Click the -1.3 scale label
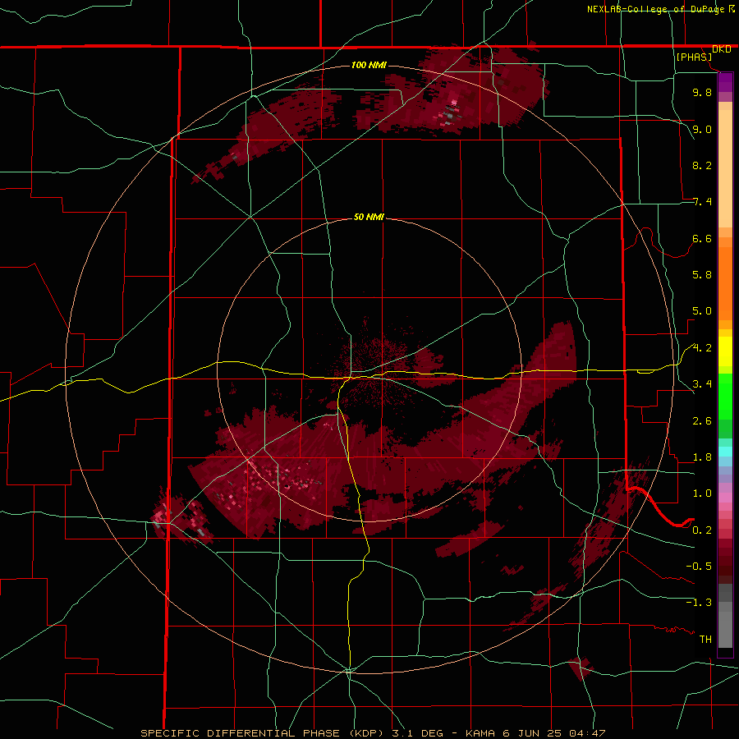The height and width of the screenshot is (739, 739). pyautogui.click(x=699, y=603)
